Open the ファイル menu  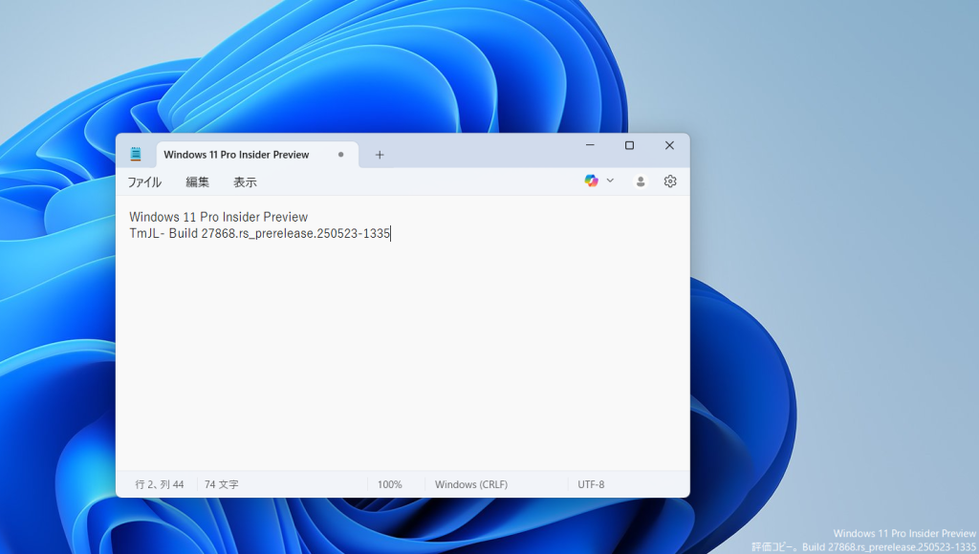click(144, 182)
